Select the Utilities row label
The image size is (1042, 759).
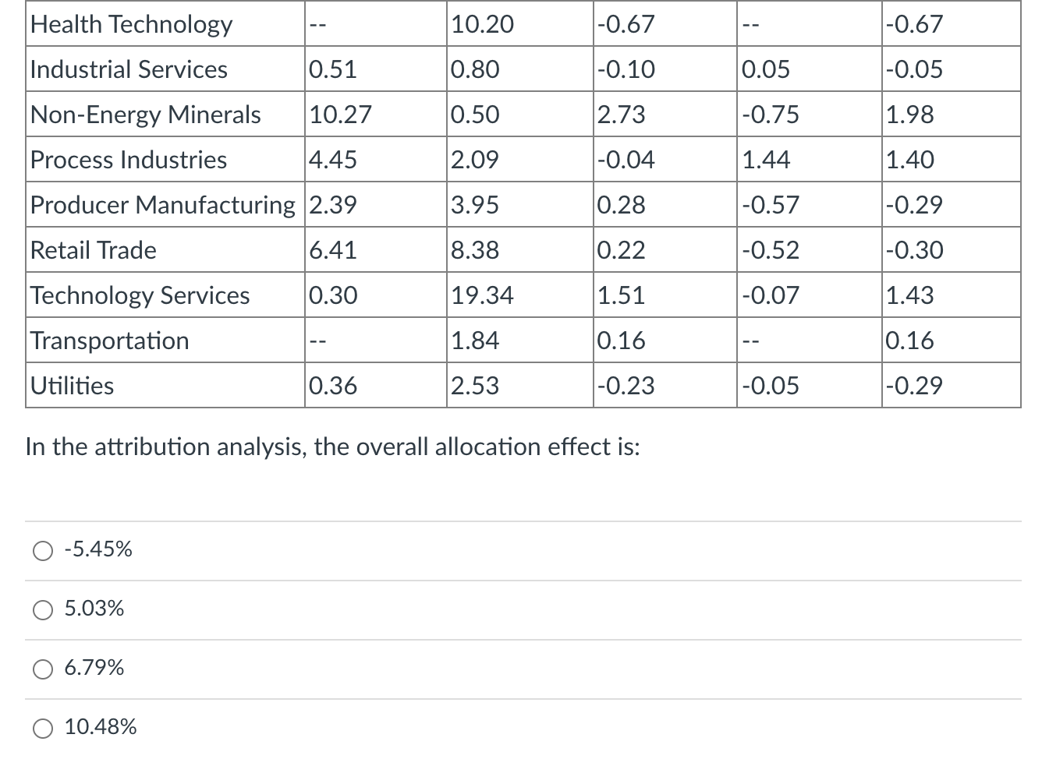click(x=71, y=385)
